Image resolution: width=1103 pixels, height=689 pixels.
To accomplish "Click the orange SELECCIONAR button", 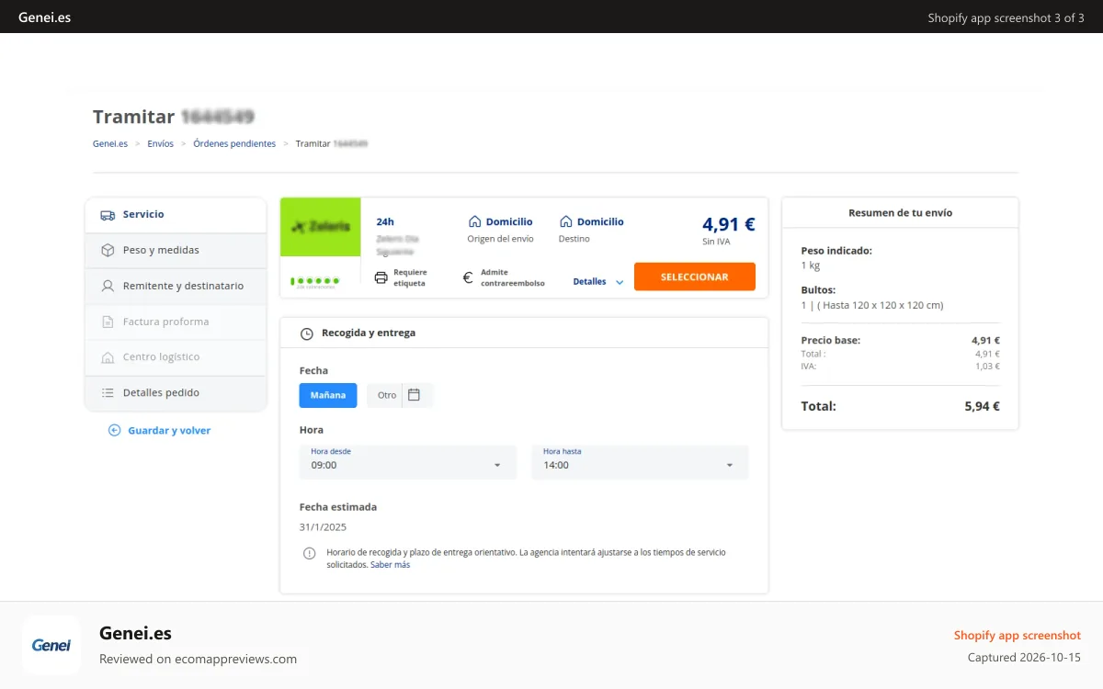I will (x=695, y=277).
